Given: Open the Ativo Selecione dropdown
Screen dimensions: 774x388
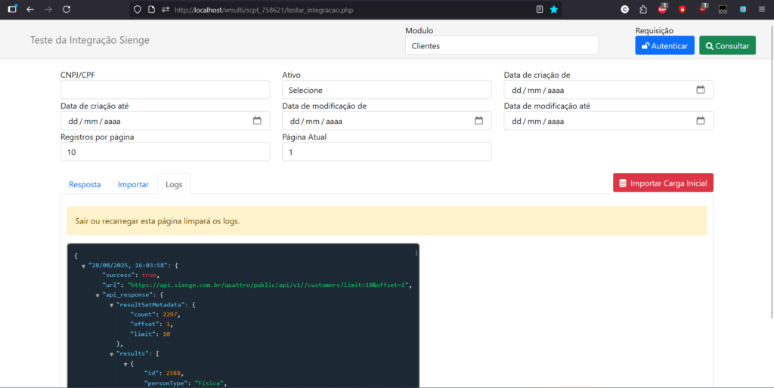Looking at the screenshot, I should coord(386,90).
